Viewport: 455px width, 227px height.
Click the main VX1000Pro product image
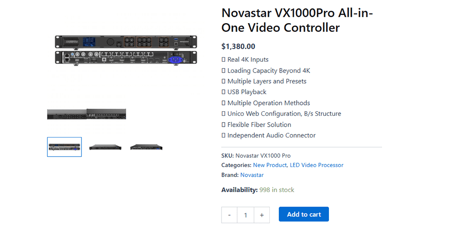point(126,50)
